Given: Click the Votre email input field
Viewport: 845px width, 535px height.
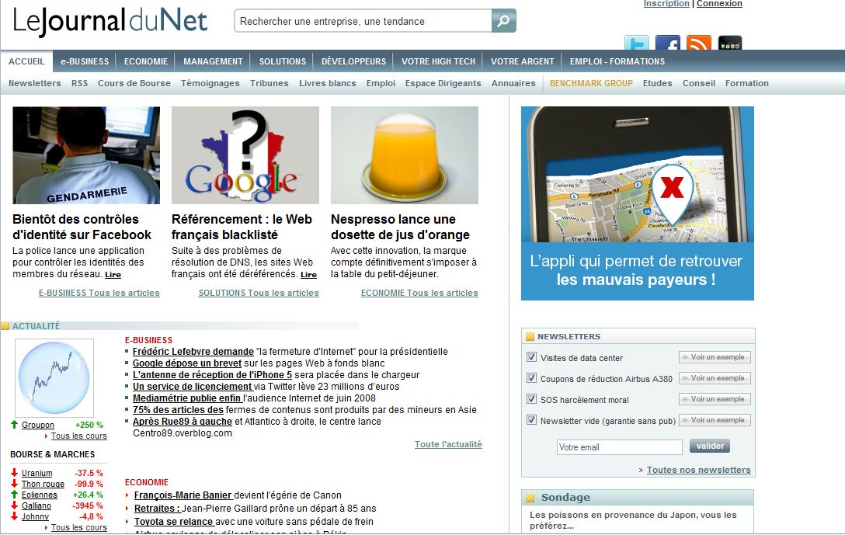Looking at the screenshot, I should coord(619,446).
